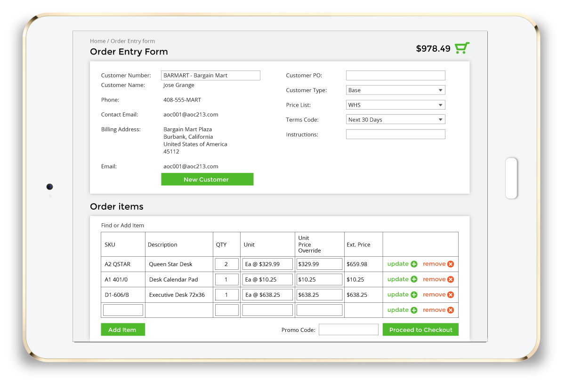Image resolution: width=565 pixels, height=386 pixels.
Task: Click Unit field showing Ea @ $638.25
Action: pyautogui.click(x=267, y=295)
